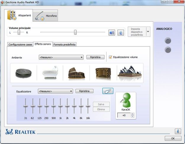The height and width of the screenshot is (144, 185).
Task: Increase KaraOK key with up arrow
Action: tap(133, 114)
